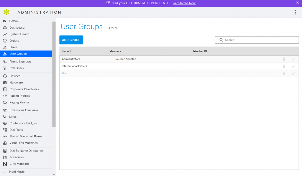
Task: Click the green asterisk logo
Action: 6,12
